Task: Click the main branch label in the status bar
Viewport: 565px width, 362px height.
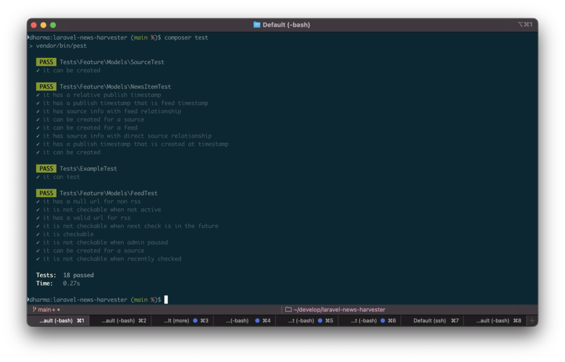Action: (x=44, y=310)
